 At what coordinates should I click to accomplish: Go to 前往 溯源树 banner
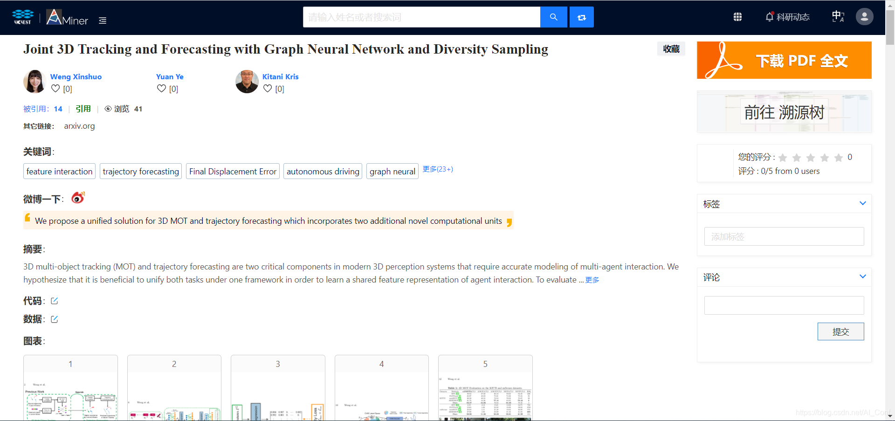(784, 112)
